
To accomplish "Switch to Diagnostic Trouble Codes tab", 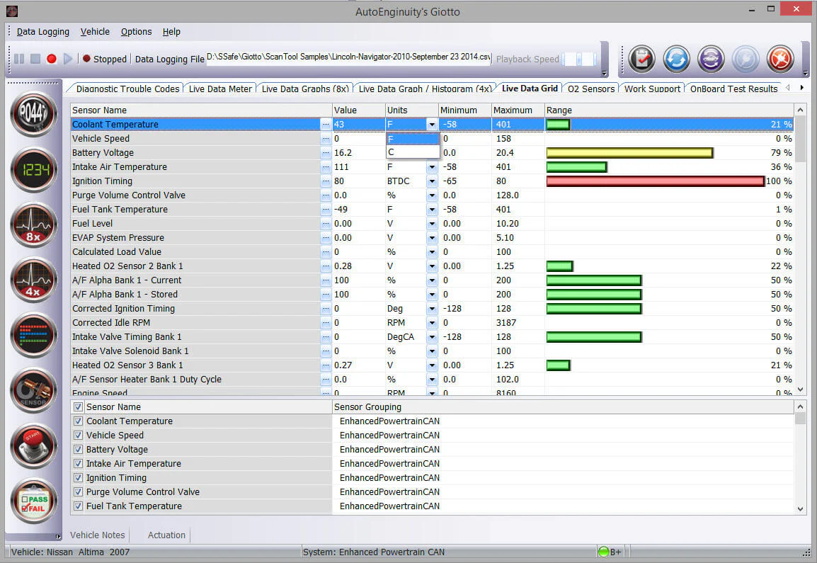I will point(127,89).
